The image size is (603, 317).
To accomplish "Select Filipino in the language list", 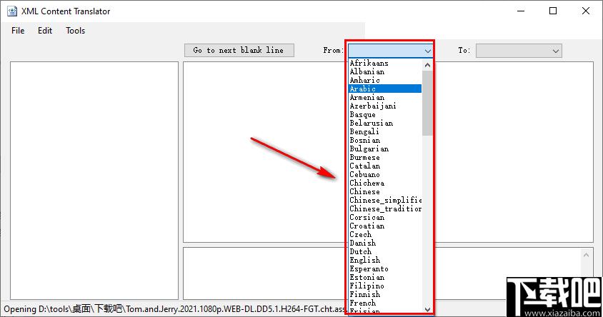I will tap(385, 286).
